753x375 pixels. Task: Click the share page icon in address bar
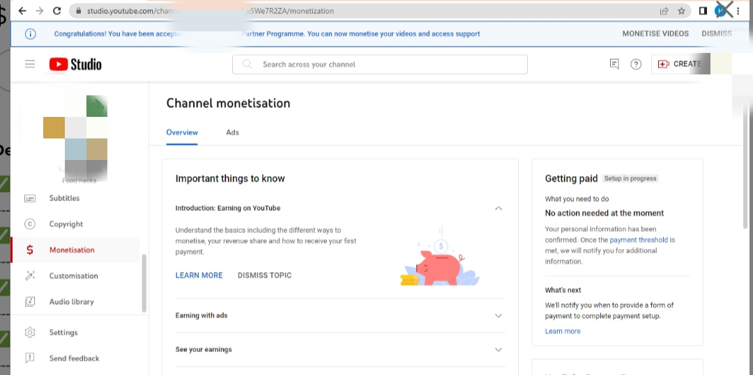tap(664, 10)
